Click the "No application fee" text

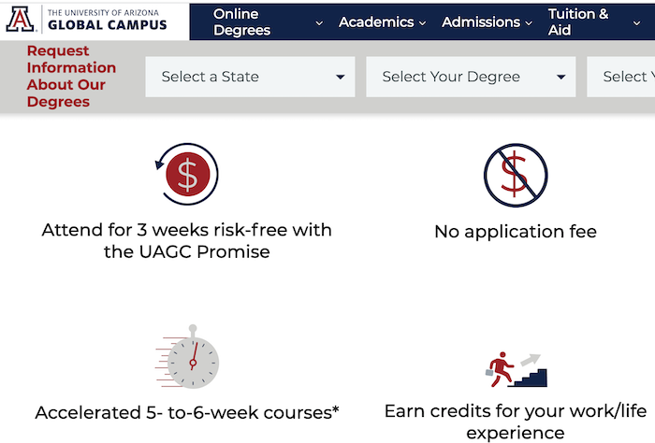point(515,232)
